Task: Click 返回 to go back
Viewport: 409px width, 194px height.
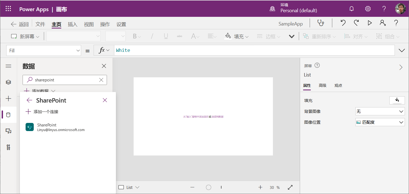Action: pyautogui.click(x=20, y=24)
